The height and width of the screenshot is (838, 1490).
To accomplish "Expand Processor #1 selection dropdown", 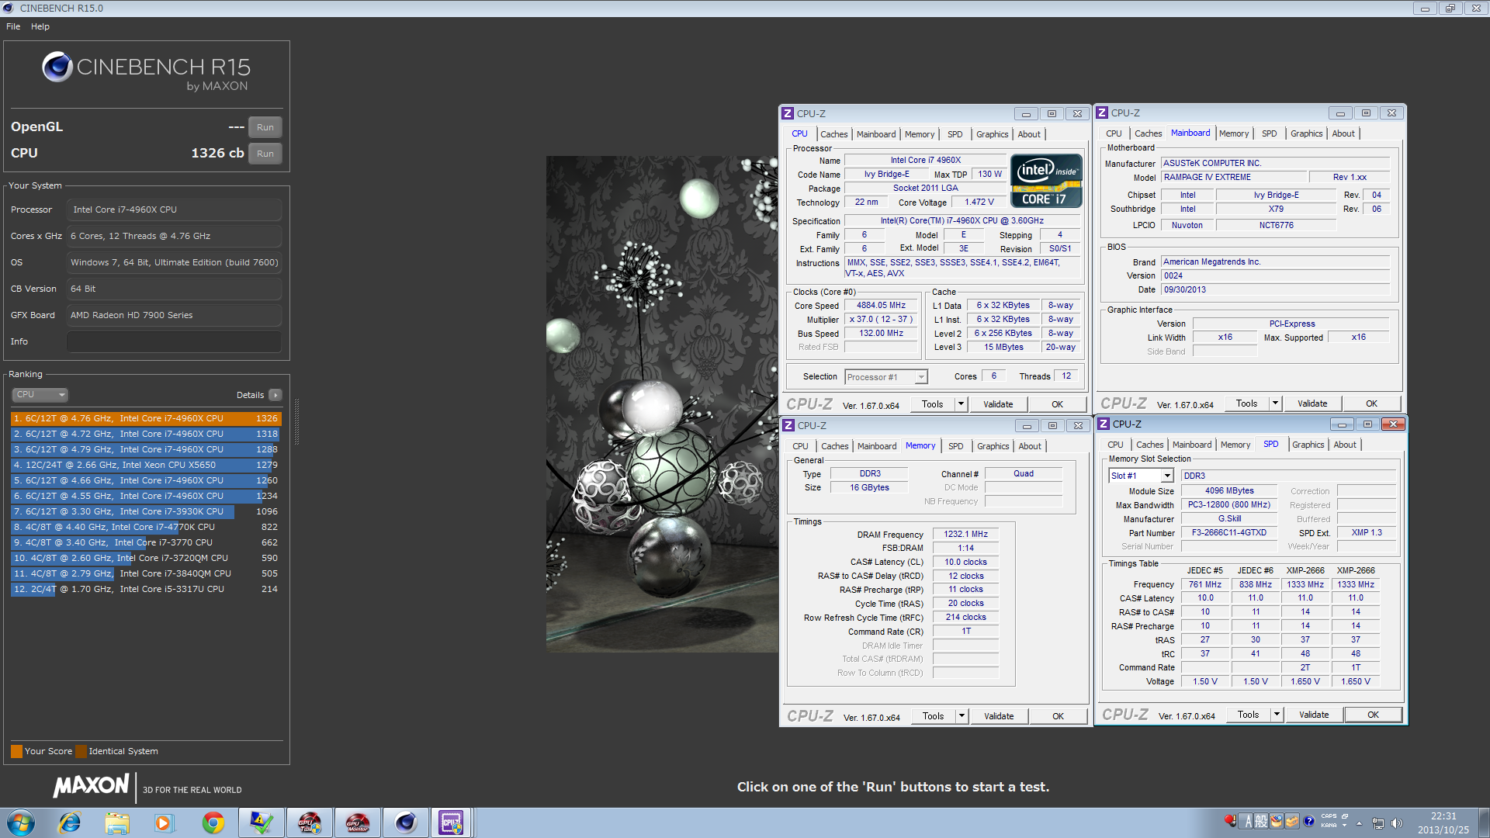I will [920, 377].
